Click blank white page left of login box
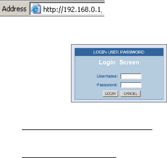This screenshot has height=158, width=167. click(36, 73)
